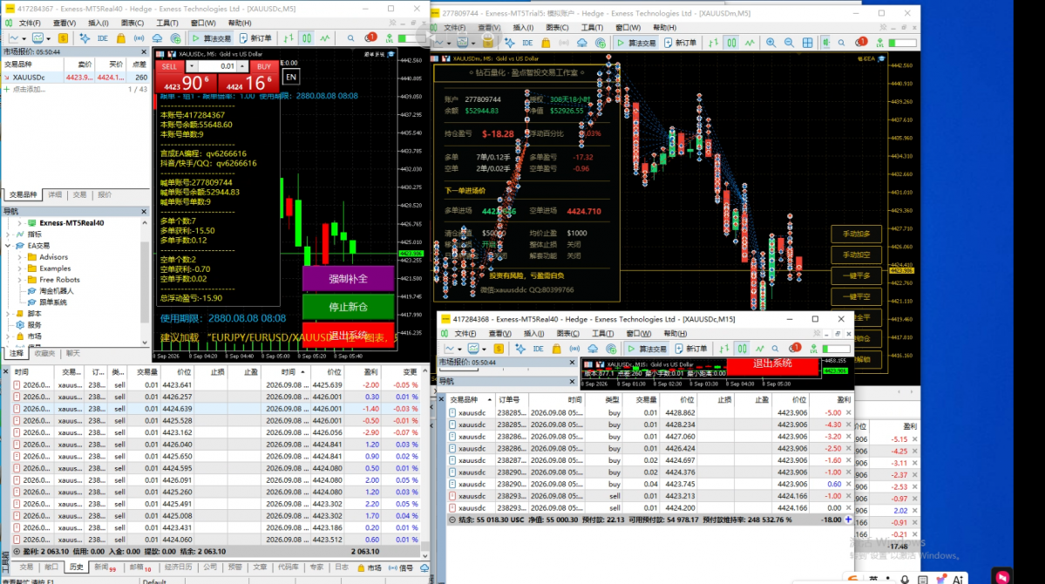
Task: Open 工具(T) menu in top-right window
Action: (x=592, y=27)
